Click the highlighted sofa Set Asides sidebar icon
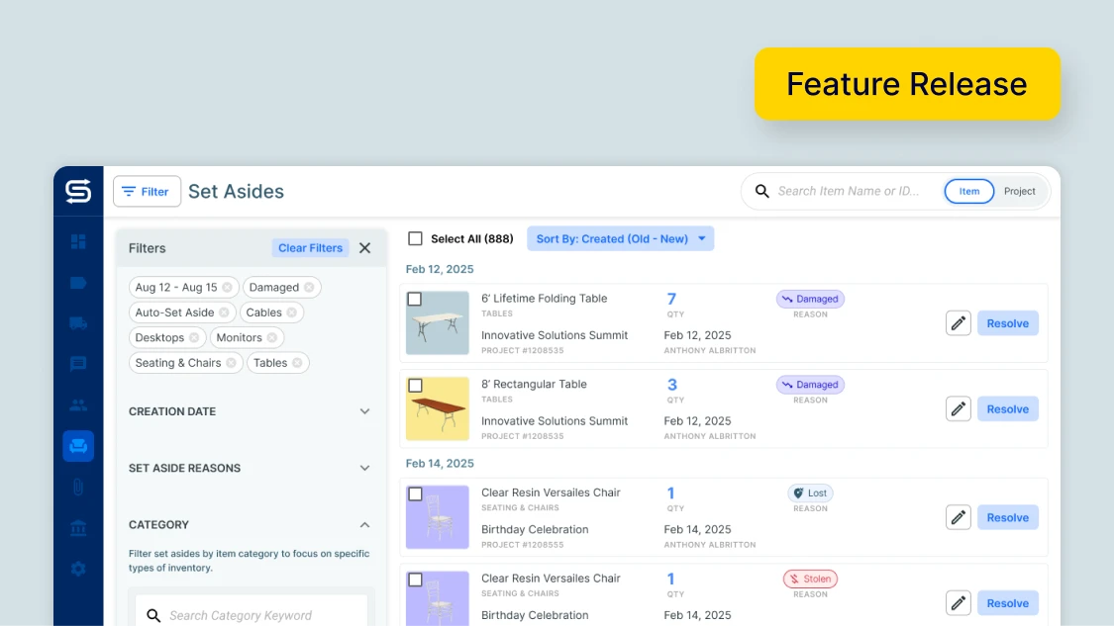The width and height of the screenshot is (1114, 626). coord(78,445)
